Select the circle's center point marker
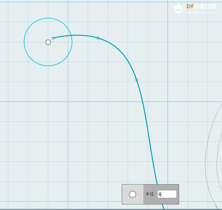 48,42
